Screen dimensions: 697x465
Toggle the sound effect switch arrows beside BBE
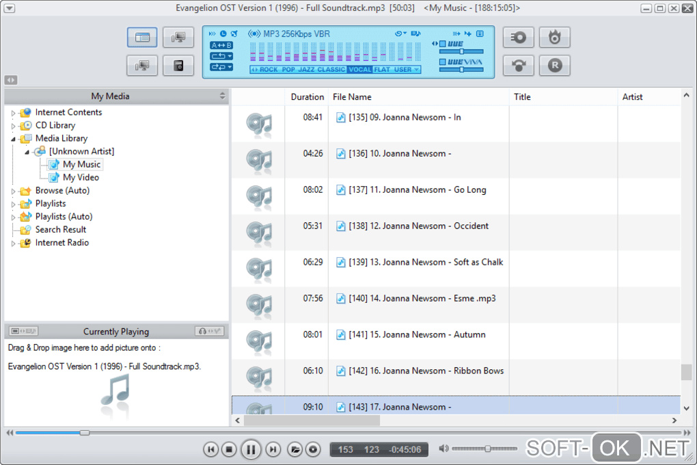[435, 44]
